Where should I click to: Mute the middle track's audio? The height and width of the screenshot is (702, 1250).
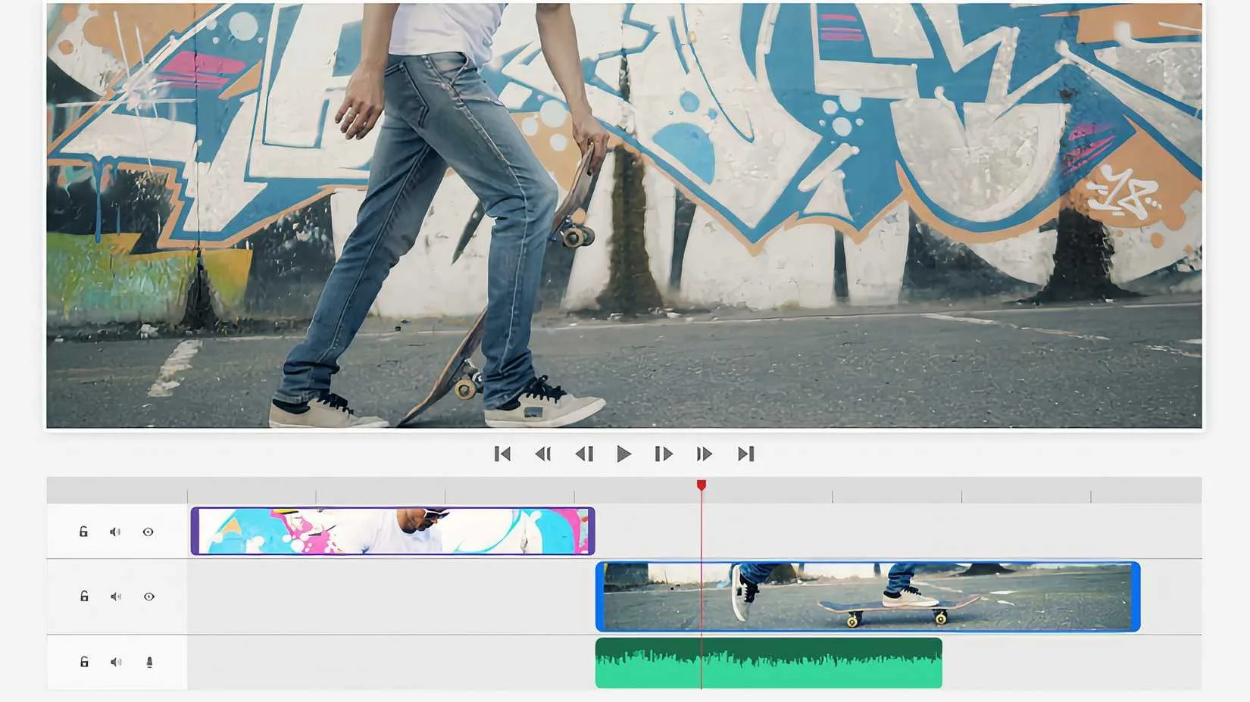pyautogui.click(x=115, y=597)
